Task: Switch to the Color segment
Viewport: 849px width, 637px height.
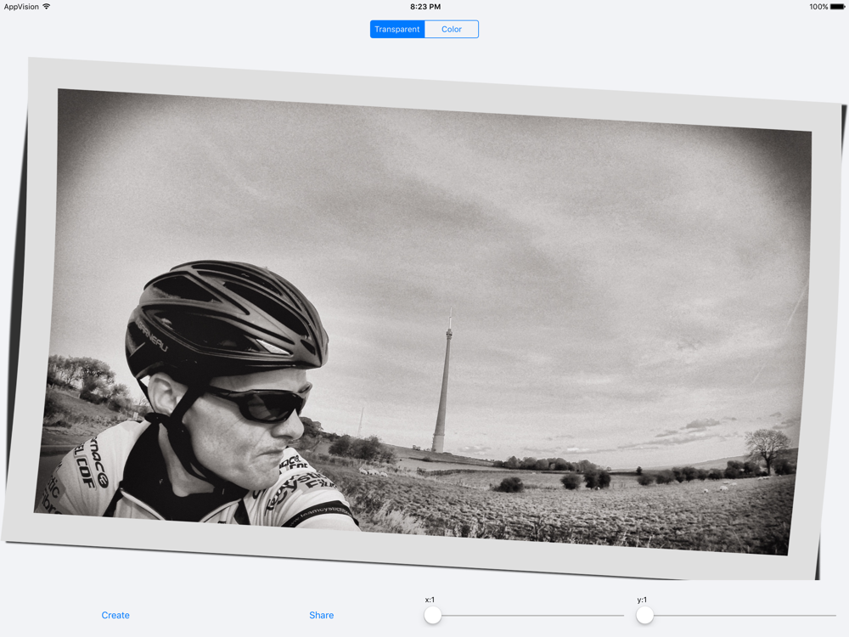Action: click(452, 29)
